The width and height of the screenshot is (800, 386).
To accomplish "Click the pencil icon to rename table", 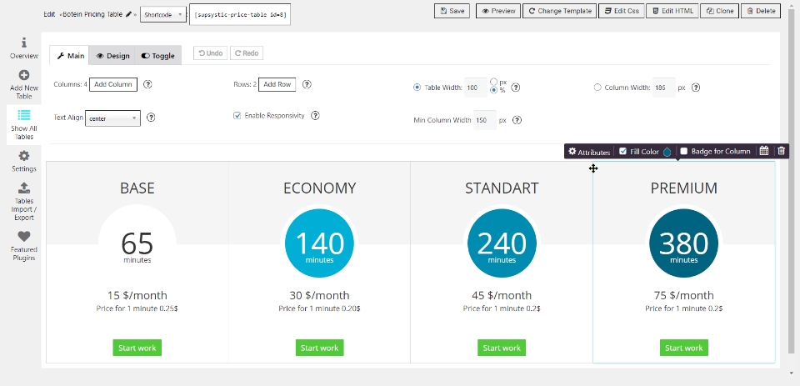I will (128, 15).
